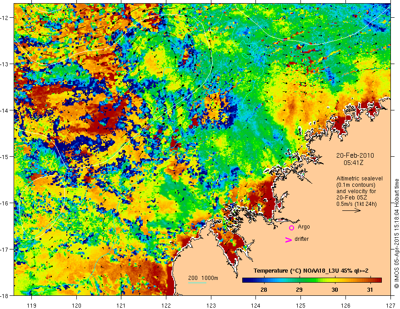
Task: Click the latitude axis label '-17'
Action: 5,249
